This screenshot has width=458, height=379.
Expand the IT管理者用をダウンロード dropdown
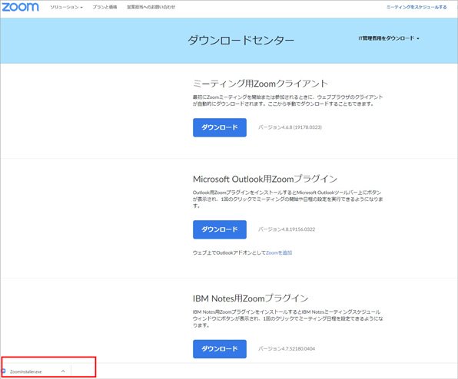tap(389, 38)
